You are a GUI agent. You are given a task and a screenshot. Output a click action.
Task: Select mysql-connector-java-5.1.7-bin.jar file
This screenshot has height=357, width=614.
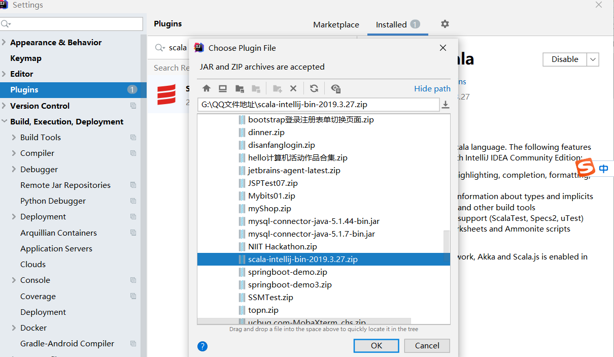[312, 234]
